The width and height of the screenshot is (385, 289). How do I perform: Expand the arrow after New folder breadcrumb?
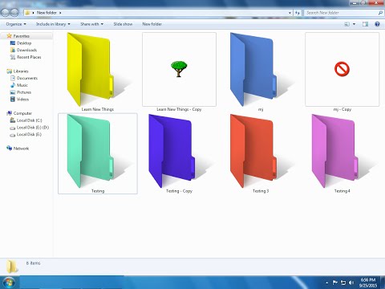click(x=60, y=13)
